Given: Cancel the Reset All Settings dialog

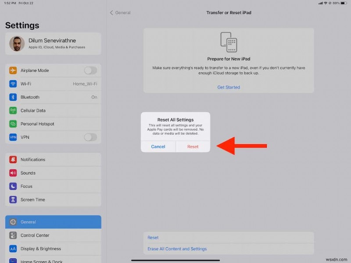Looking at the screenshot, I should point(158,146).
